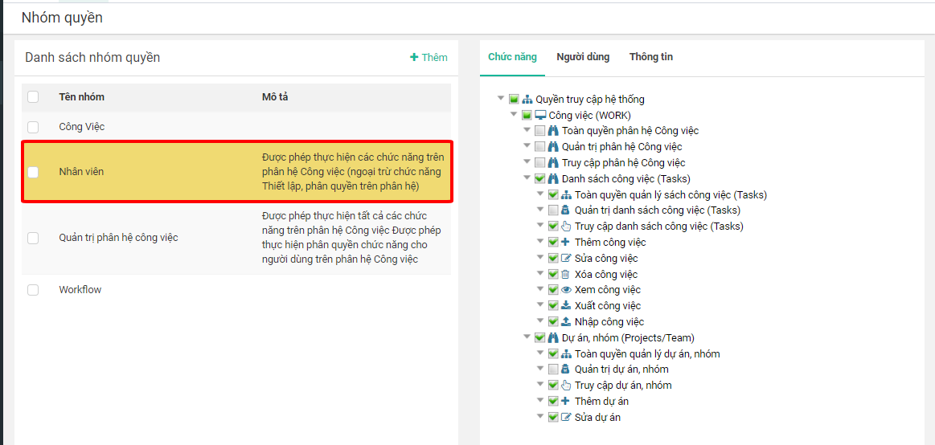Screen dimensions: 935x445
Task: Select the Workflow group row checkbox
Action: (x=33, y=290)
